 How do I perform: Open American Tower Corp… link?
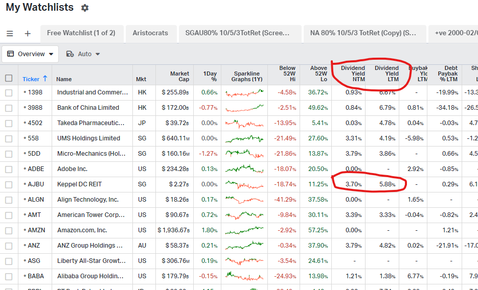pos(91,215)
